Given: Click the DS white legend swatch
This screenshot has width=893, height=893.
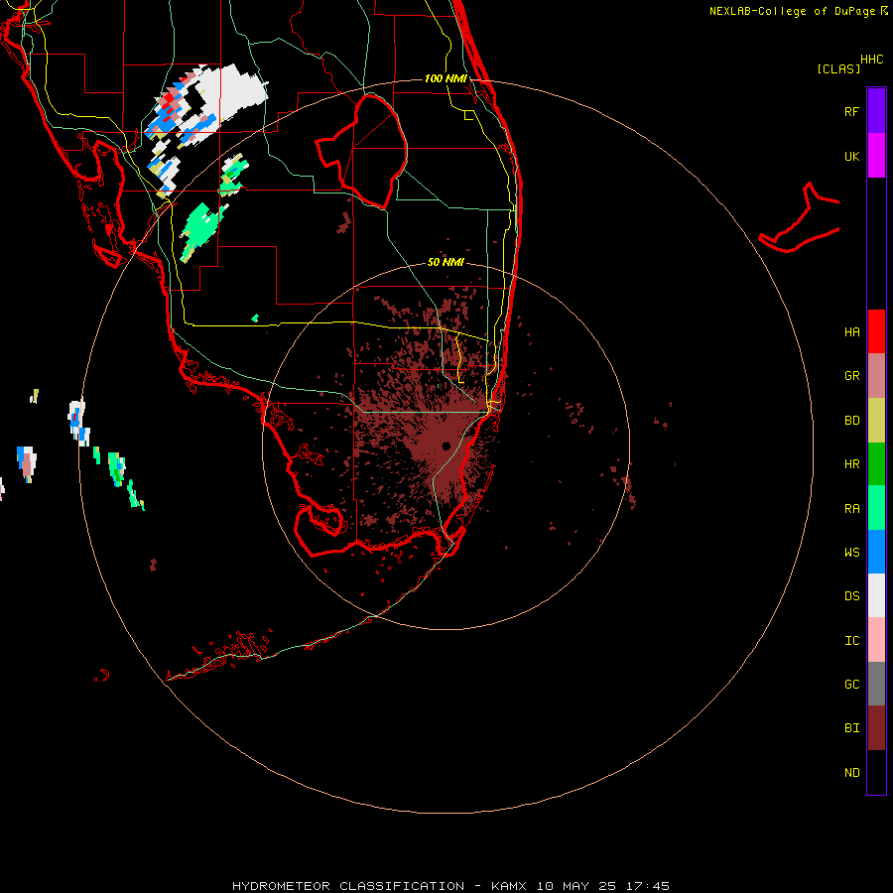Looking at the screenshot, I should pyautogui.click(x=876, y=595).
